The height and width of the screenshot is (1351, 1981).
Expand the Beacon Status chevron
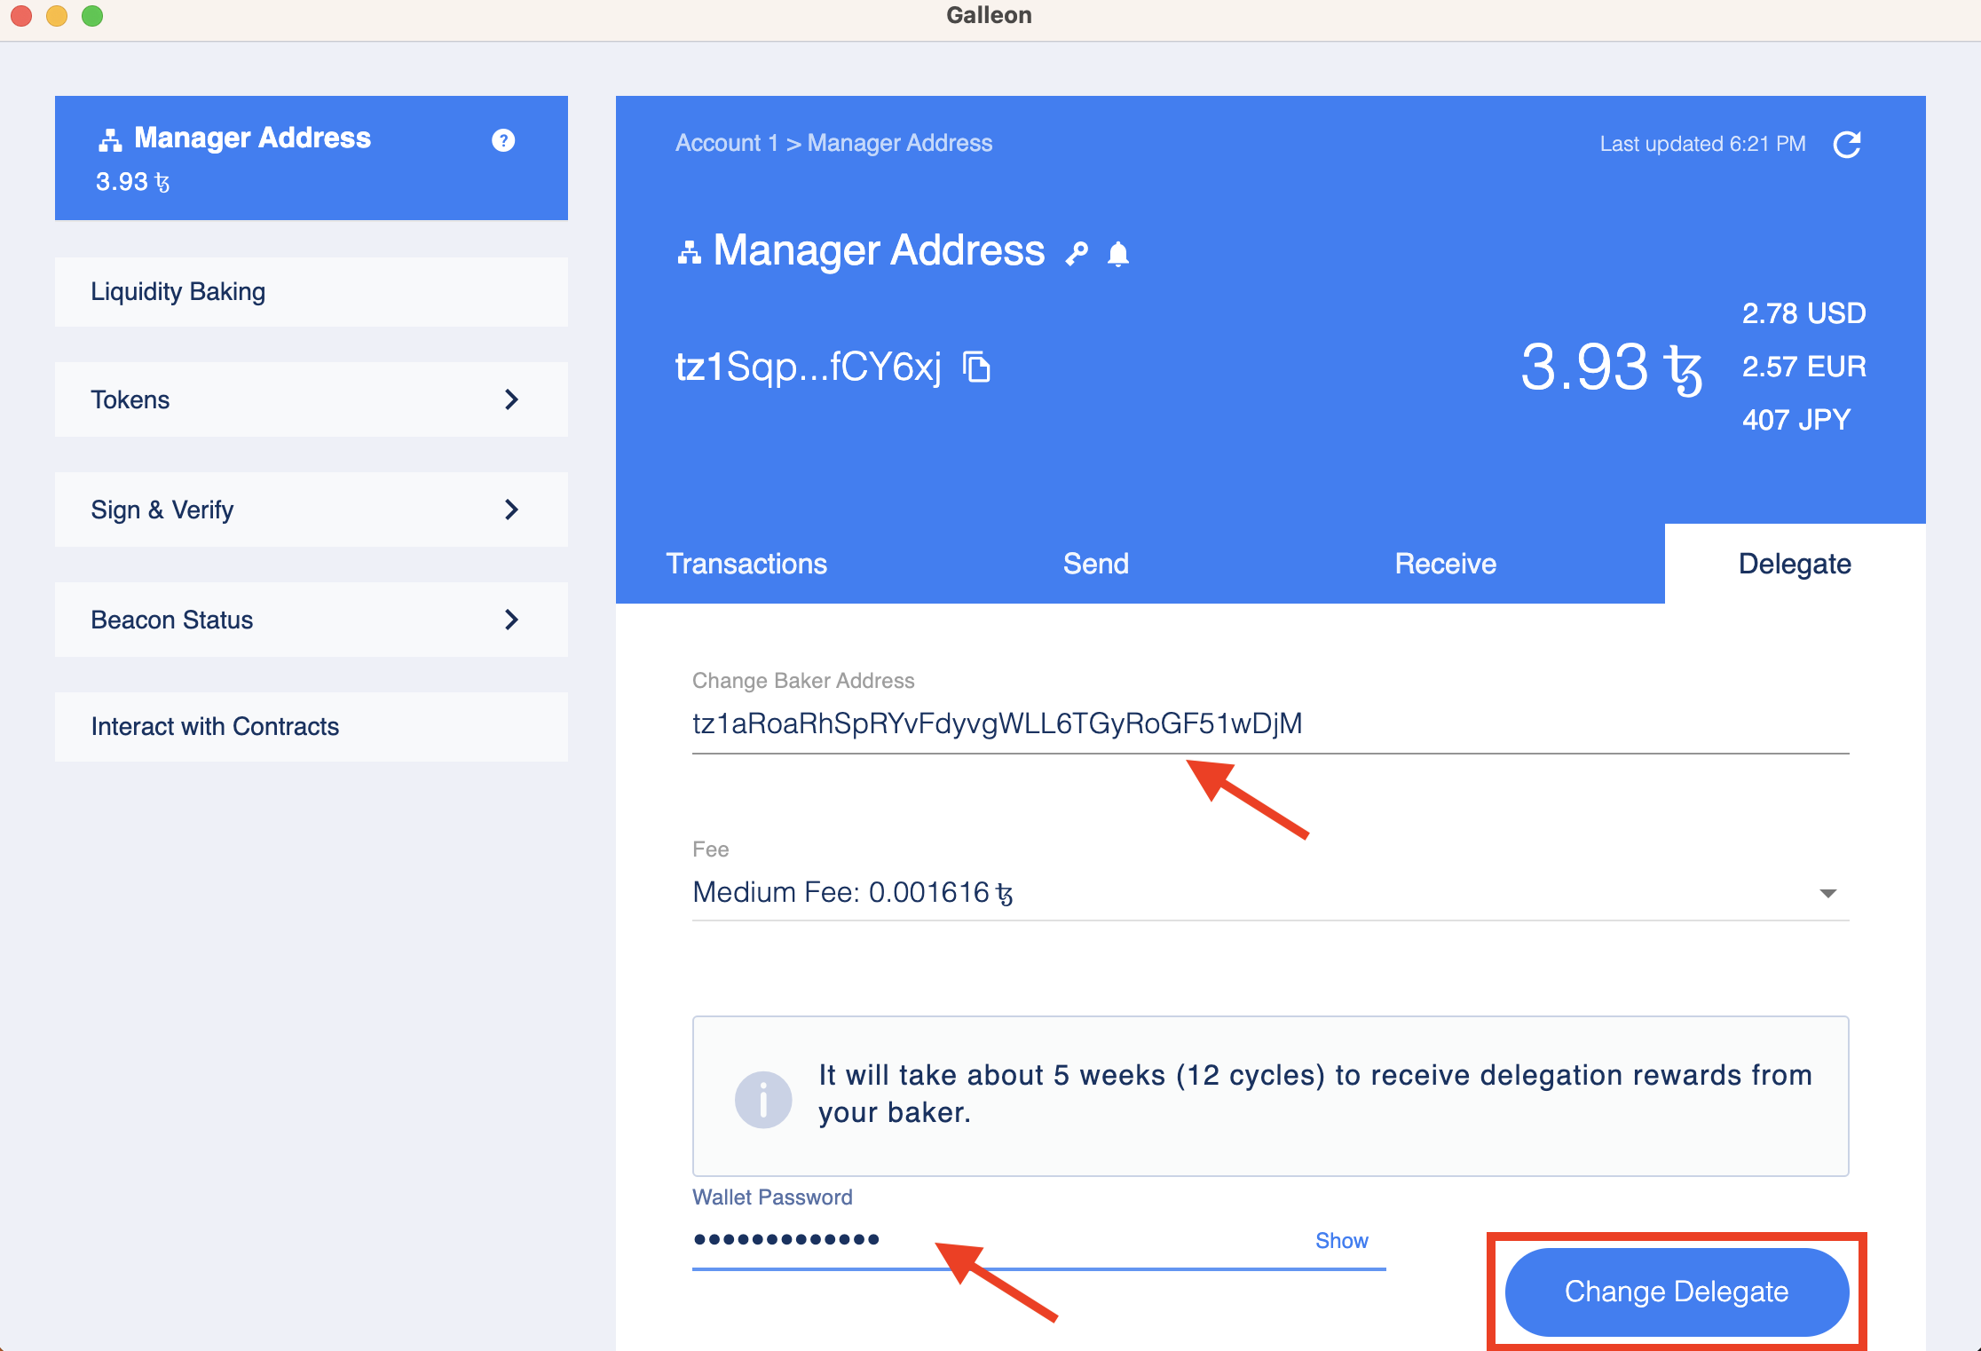click(511, 620)
